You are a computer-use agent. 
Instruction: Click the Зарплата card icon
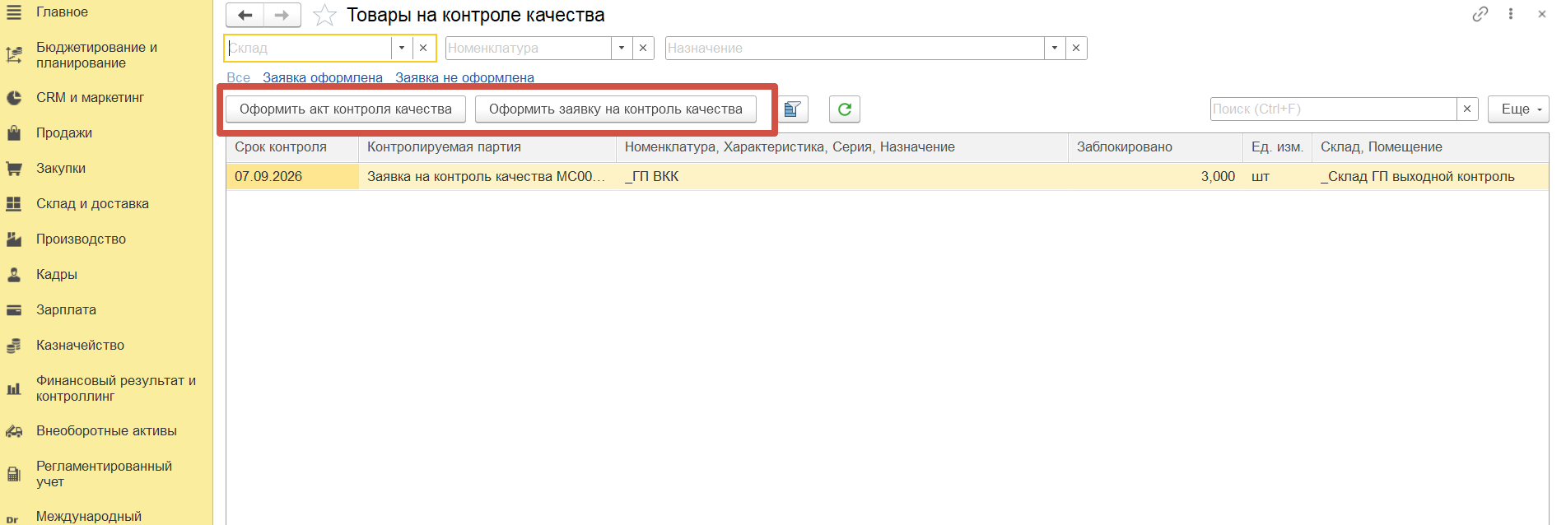tap(14, 310)
